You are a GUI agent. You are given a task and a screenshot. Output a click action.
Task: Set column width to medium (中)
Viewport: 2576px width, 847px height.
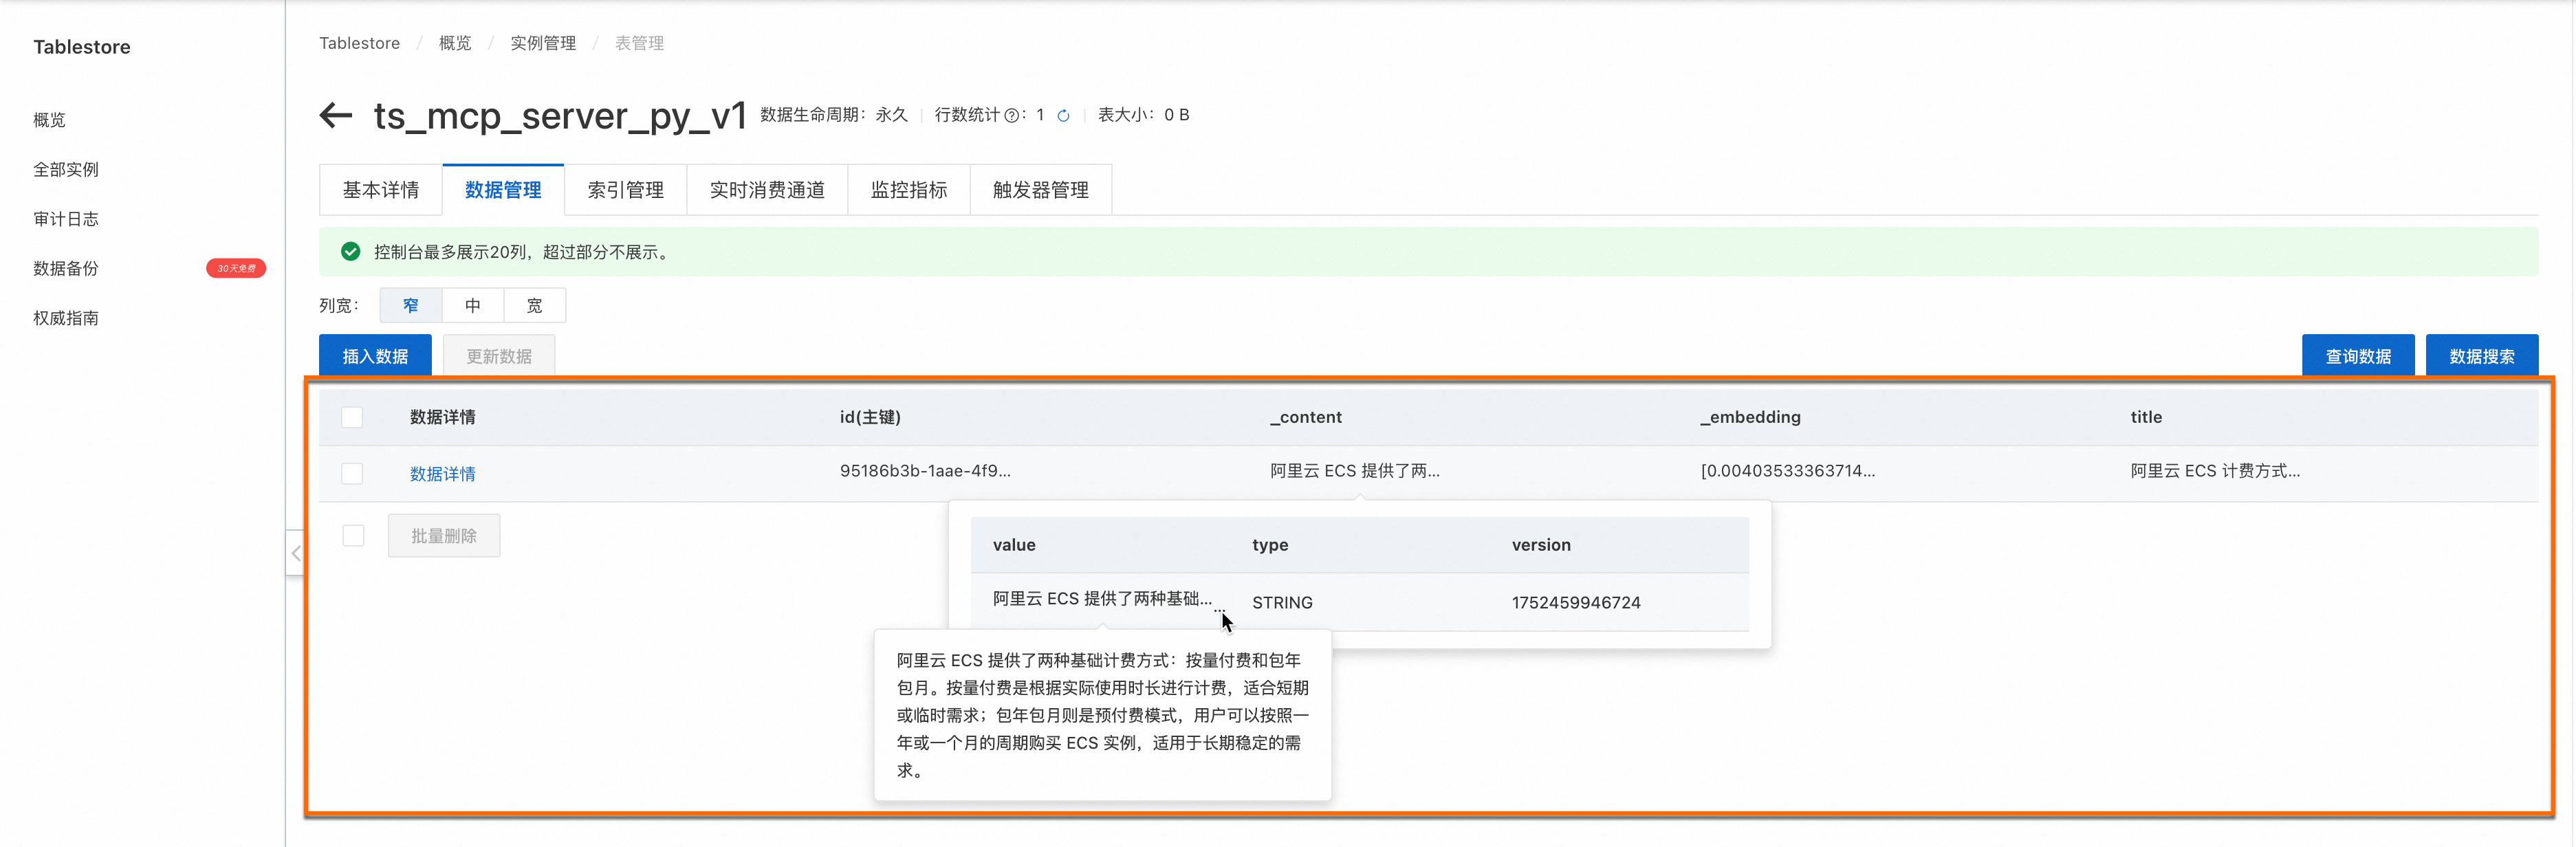(472, 305)
